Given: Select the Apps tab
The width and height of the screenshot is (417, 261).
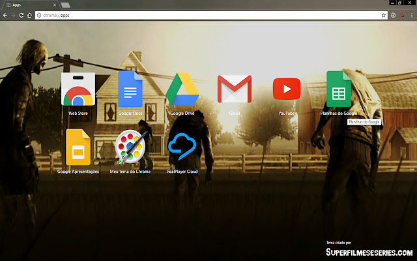Looking at the screenshot, I should (x=30, y=5).
